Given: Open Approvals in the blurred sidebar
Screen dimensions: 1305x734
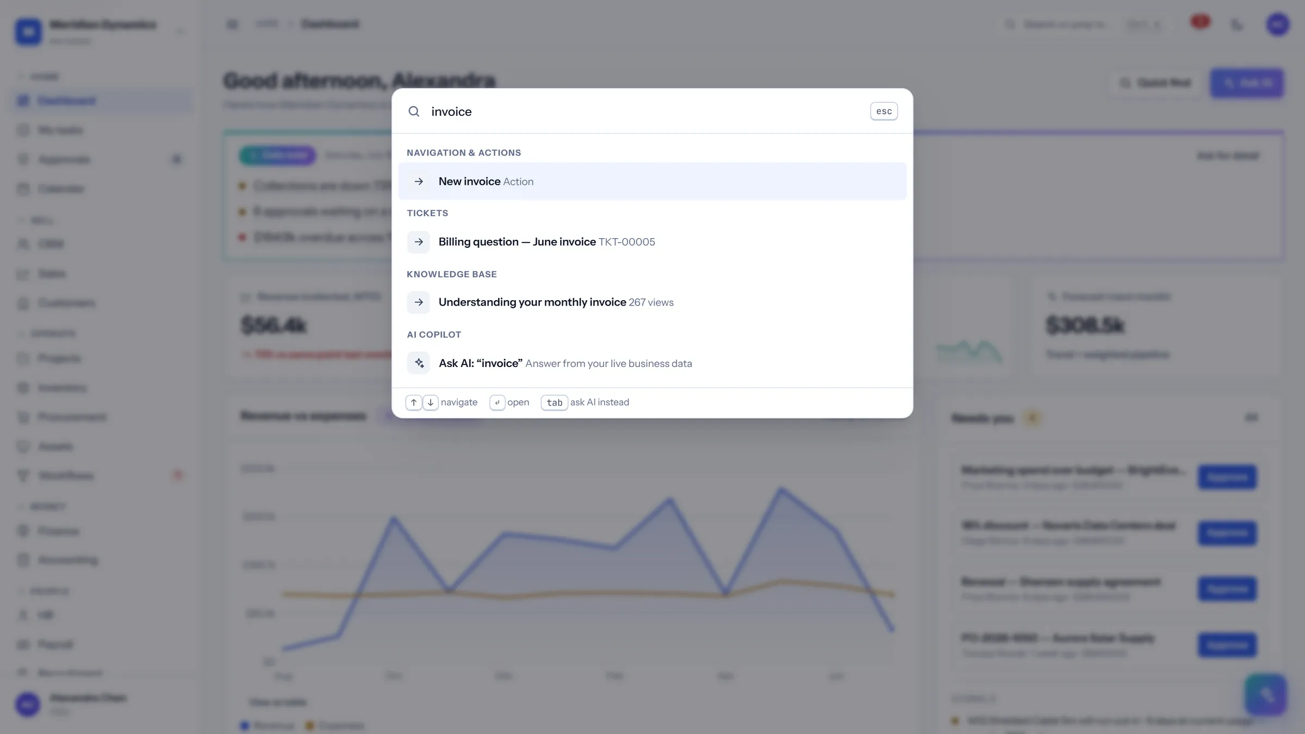Looking at the screenshot, I should tap(102, 159).
